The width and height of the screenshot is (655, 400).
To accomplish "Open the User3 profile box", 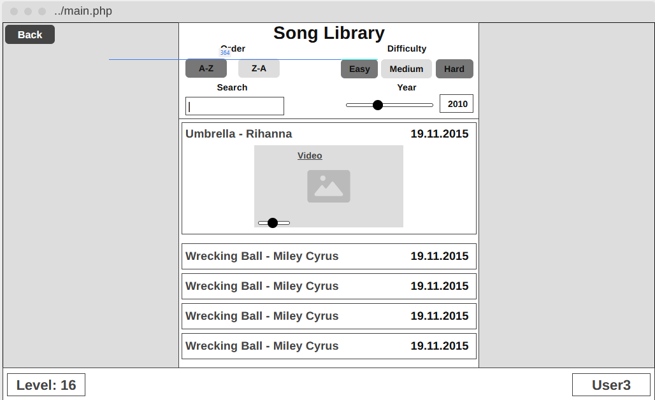I will (611, 385).
